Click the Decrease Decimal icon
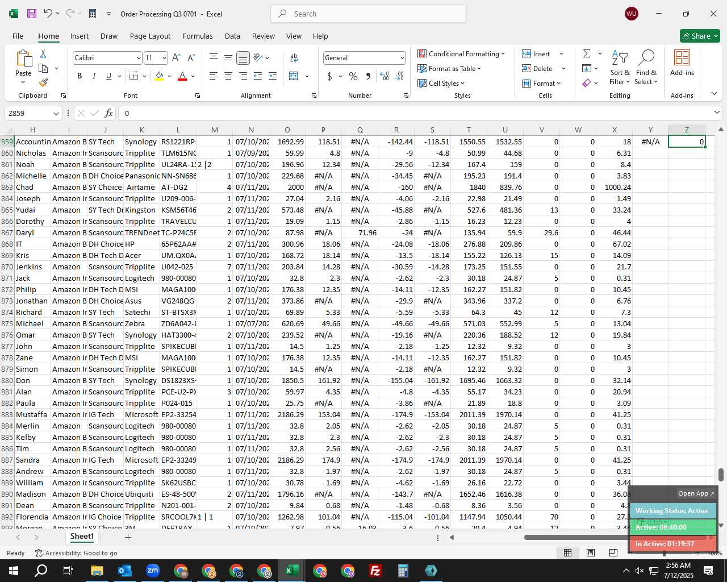Screen dimensions: 727x582 click(399, 76)
